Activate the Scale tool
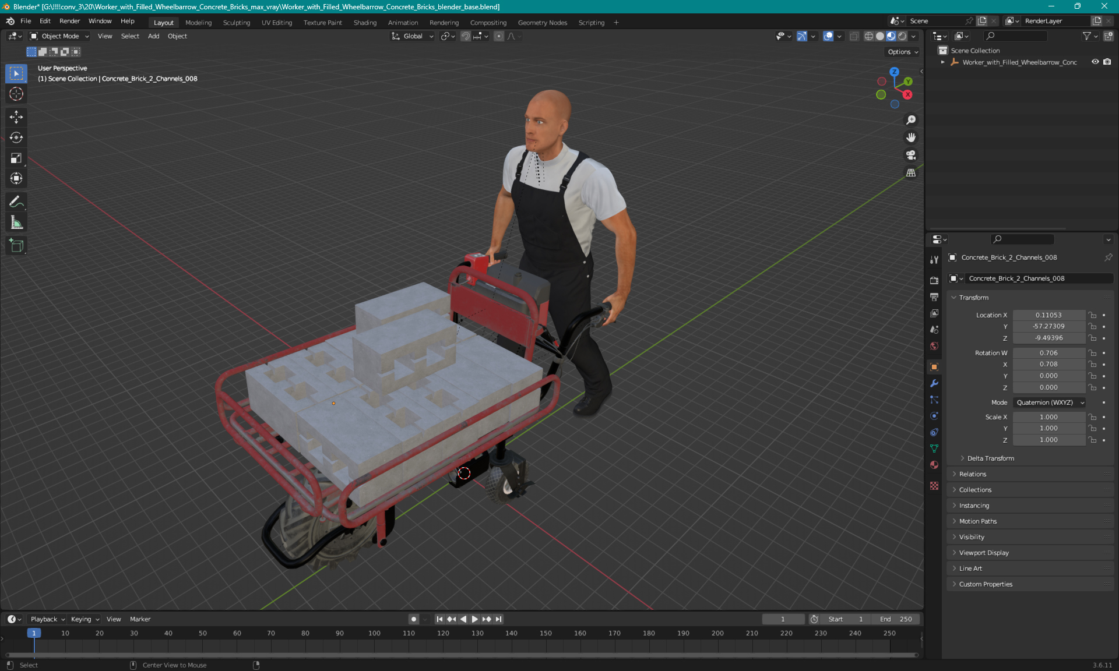 pyautogui.click(x=16, y=158)
